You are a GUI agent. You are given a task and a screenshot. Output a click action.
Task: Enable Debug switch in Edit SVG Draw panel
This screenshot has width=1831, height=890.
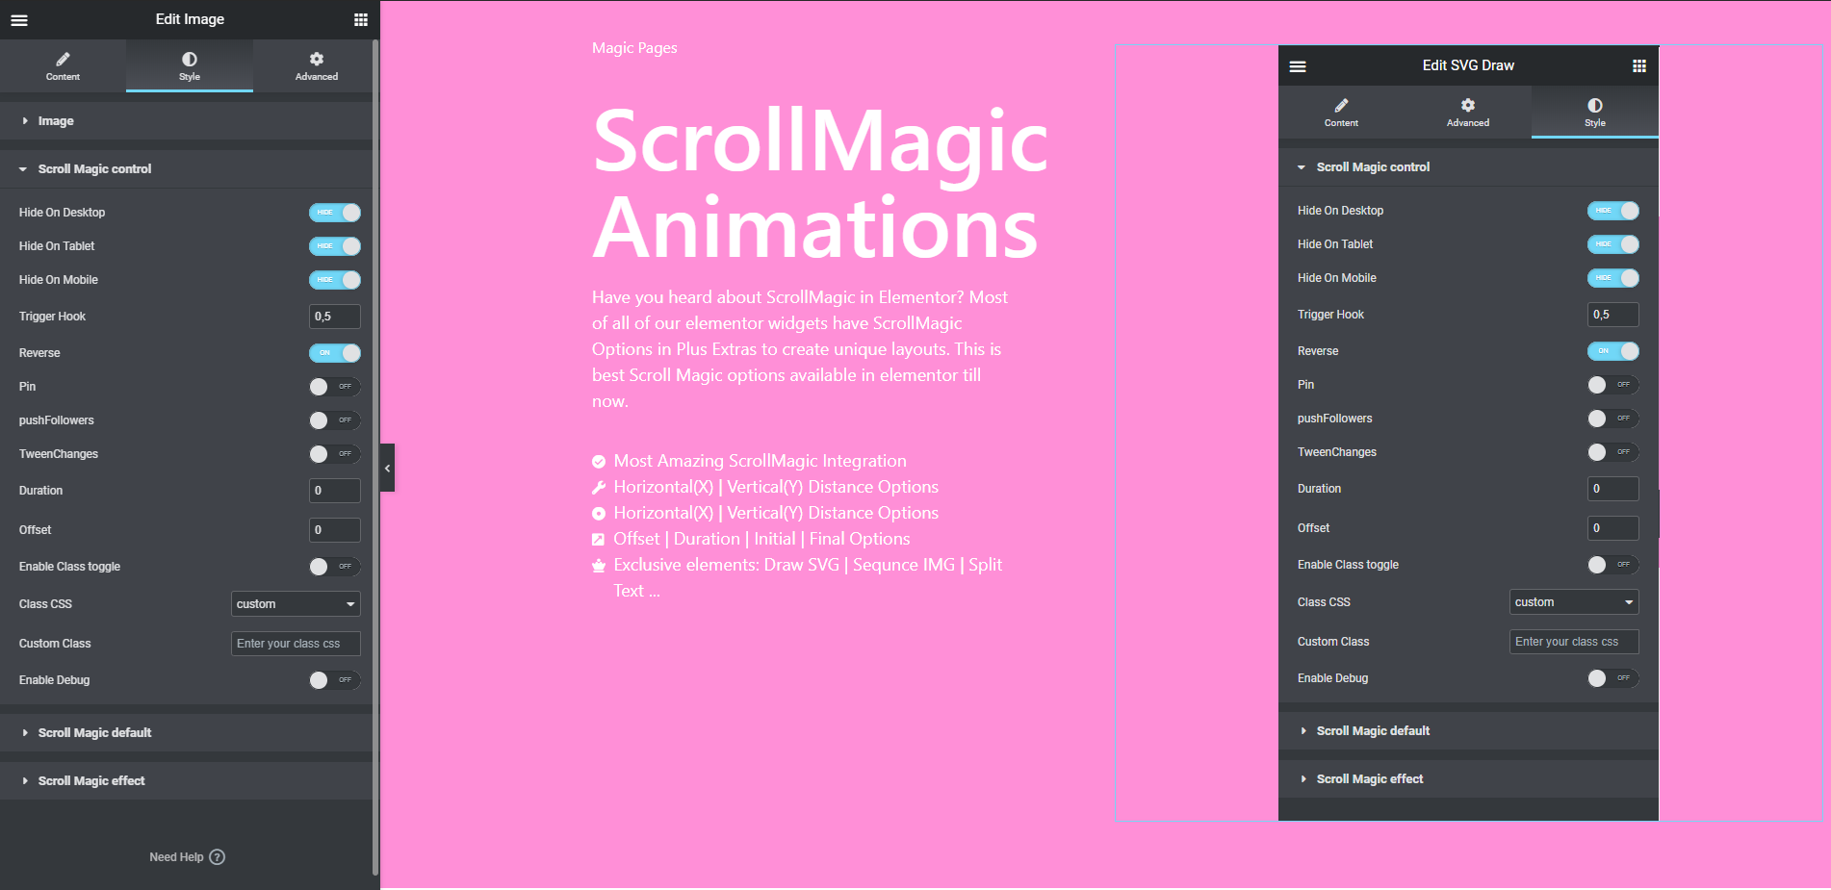click(1613, 678)
